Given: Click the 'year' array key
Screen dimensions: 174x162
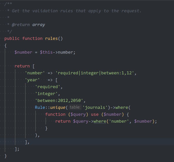Looking at the screenshot, I should tap(32, 80).
